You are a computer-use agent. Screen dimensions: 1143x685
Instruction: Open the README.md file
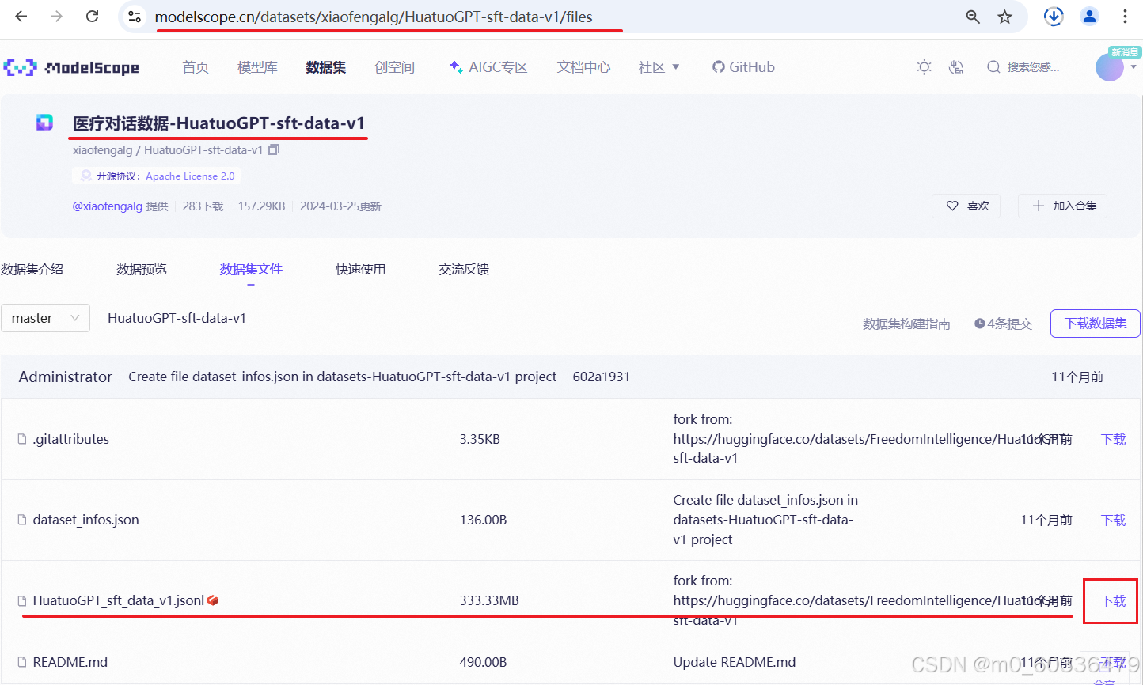click(70, 662)
